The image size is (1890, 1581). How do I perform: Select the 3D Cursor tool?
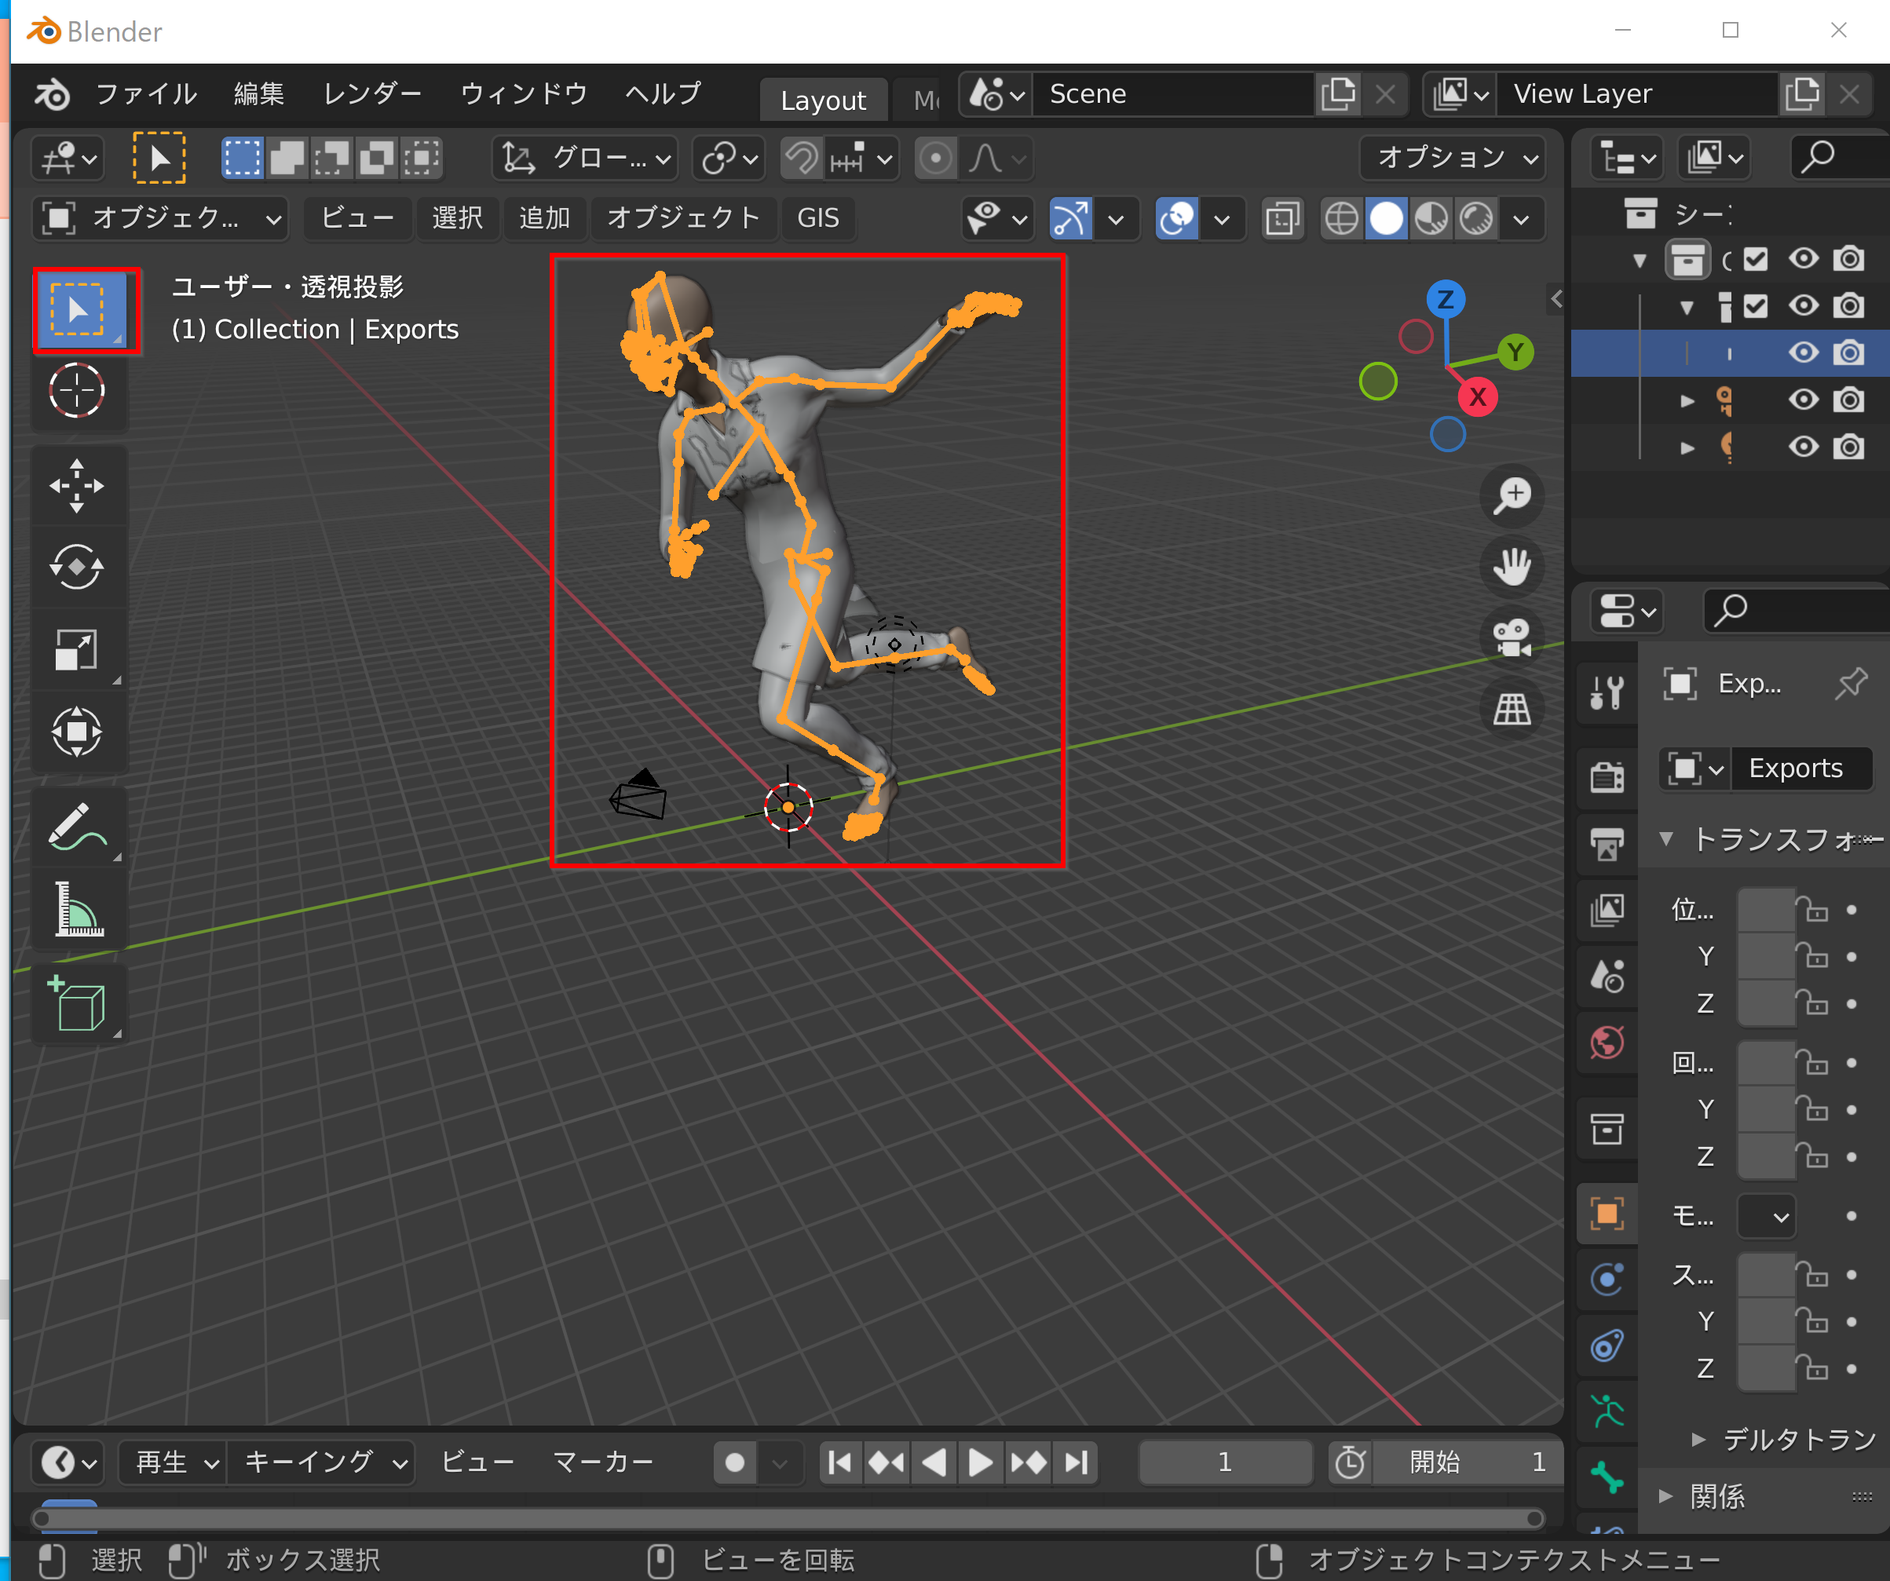(76, 390)
